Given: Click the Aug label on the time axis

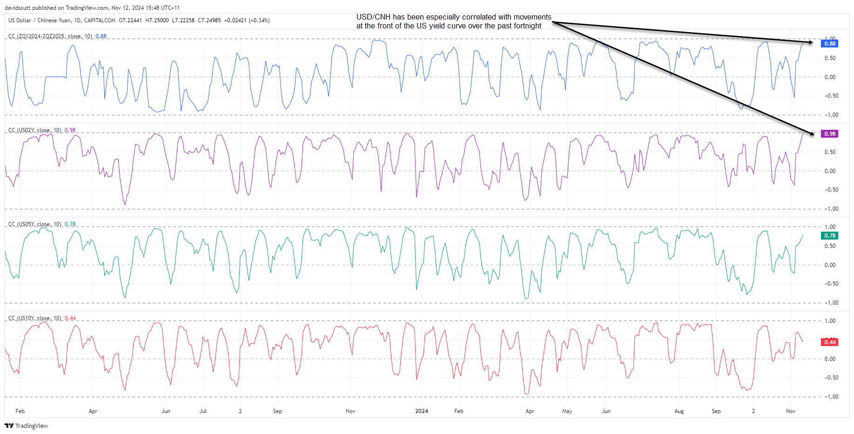Looking at the screenshot, I should coord(679,411).
